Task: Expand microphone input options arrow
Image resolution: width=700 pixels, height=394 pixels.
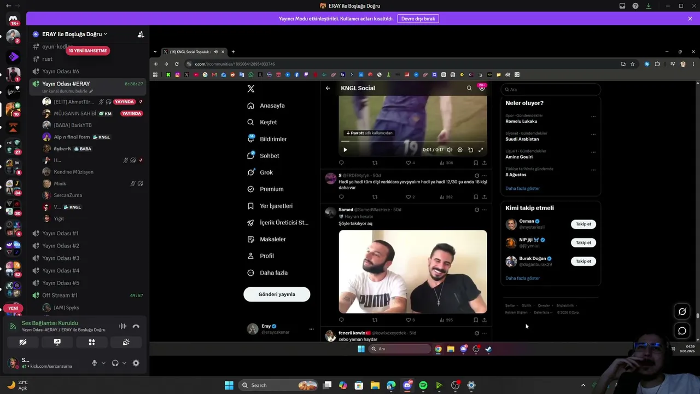Action: pyautogui.click(x=103, y=363)
